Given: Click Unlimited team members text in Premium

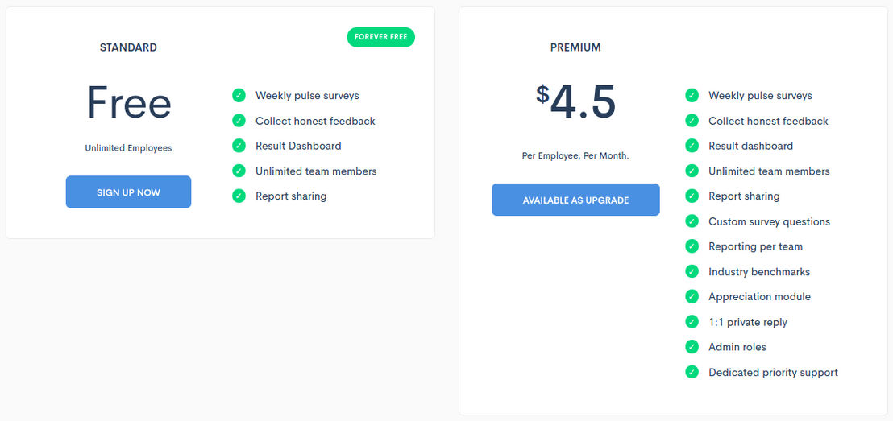Looking at the screenshot, I should (769, 171).
